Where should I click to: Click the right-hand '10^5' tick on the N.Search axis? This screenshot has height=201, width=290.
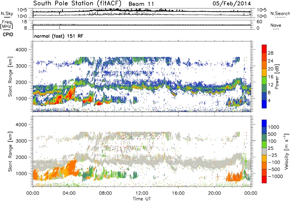click(261, 10)
